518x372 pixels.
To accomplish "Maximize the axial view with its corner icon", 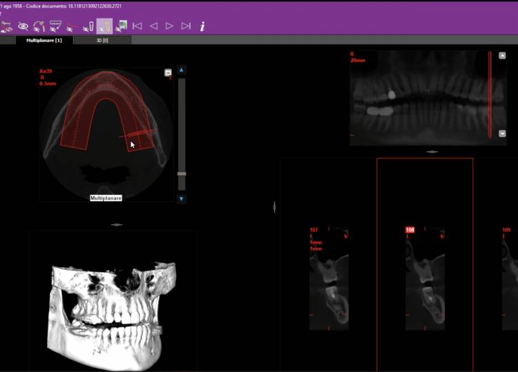I will coord(168,72).
